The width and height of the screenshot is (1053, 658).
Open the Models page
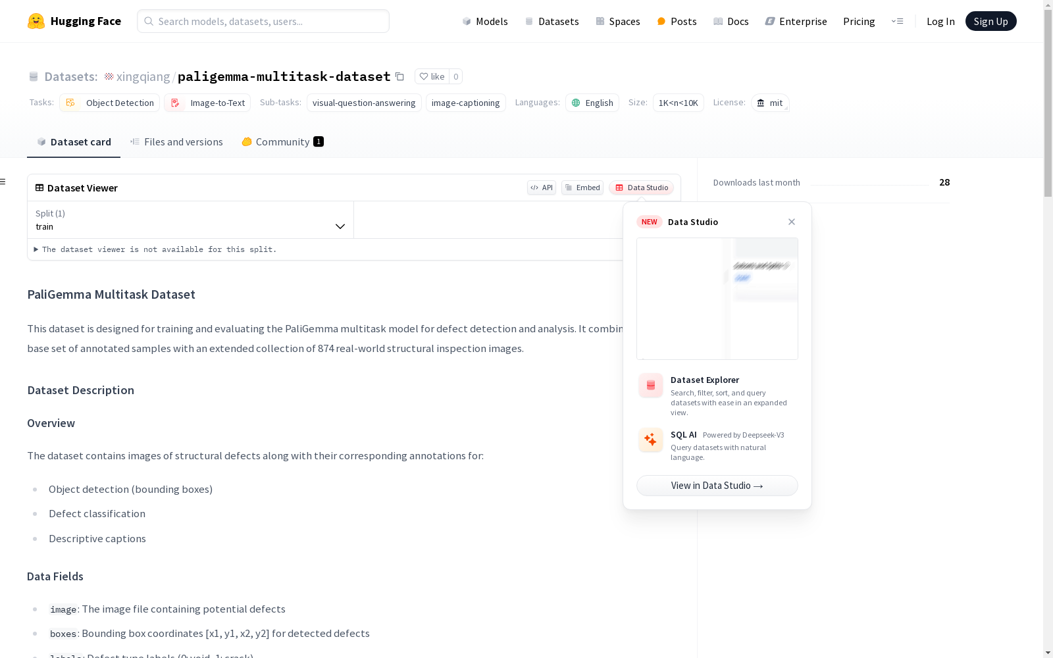[485, 21]
